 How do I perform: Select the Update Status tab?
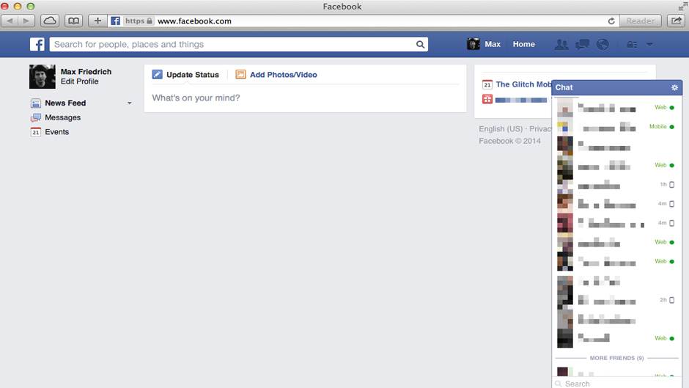[185, 75]
